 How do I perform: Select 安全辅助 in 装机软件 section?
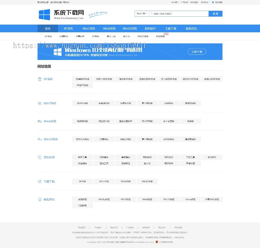tap(82, 164)
